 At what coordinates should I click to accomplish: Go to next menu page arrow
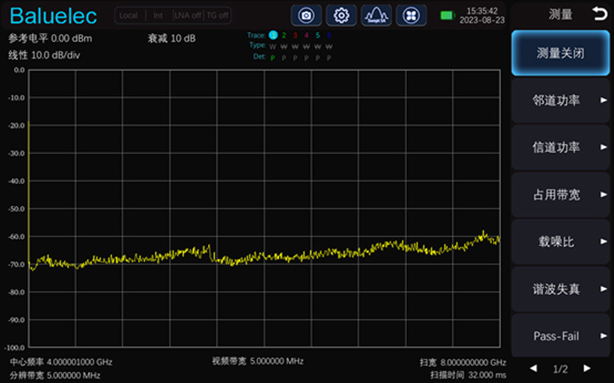[x=587, y=368]
